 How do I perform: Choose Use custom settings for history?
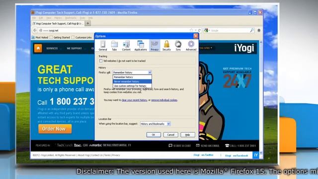click(x=132, y=86)
